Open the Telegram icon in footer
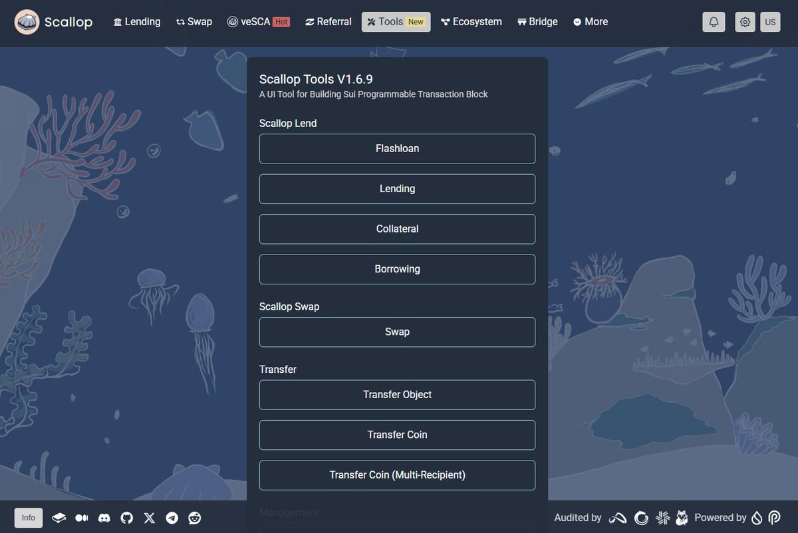 pos(172,518)
